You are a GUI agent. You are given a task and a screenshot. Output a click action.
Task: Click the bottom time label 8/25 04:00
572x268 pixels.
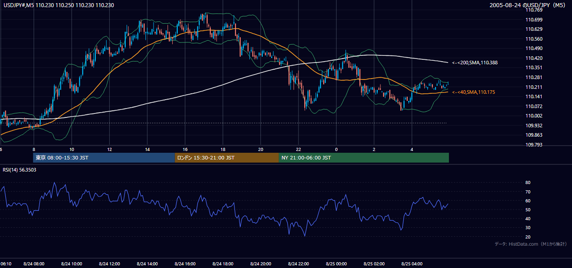(412, 264)
